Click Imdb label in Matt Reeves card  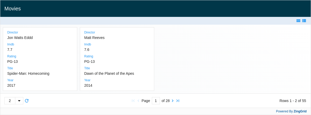click(x=88, y=44)
